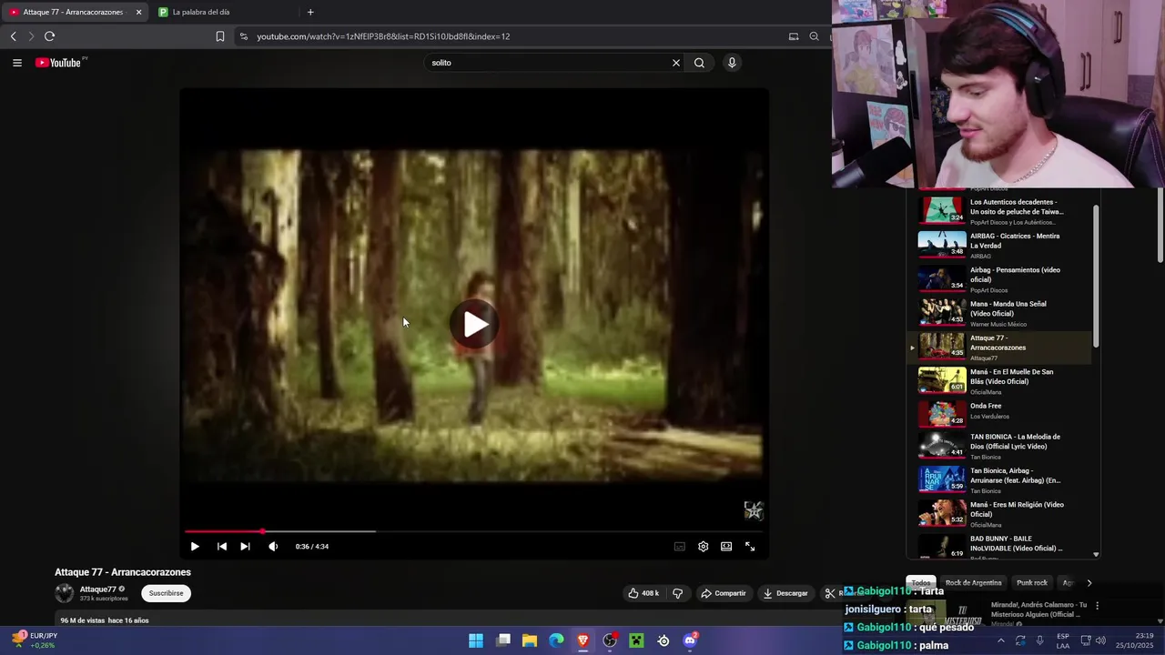Subscribe to Attaque77 with Suscribirse
1165x655 pixels.
point(166,593)
